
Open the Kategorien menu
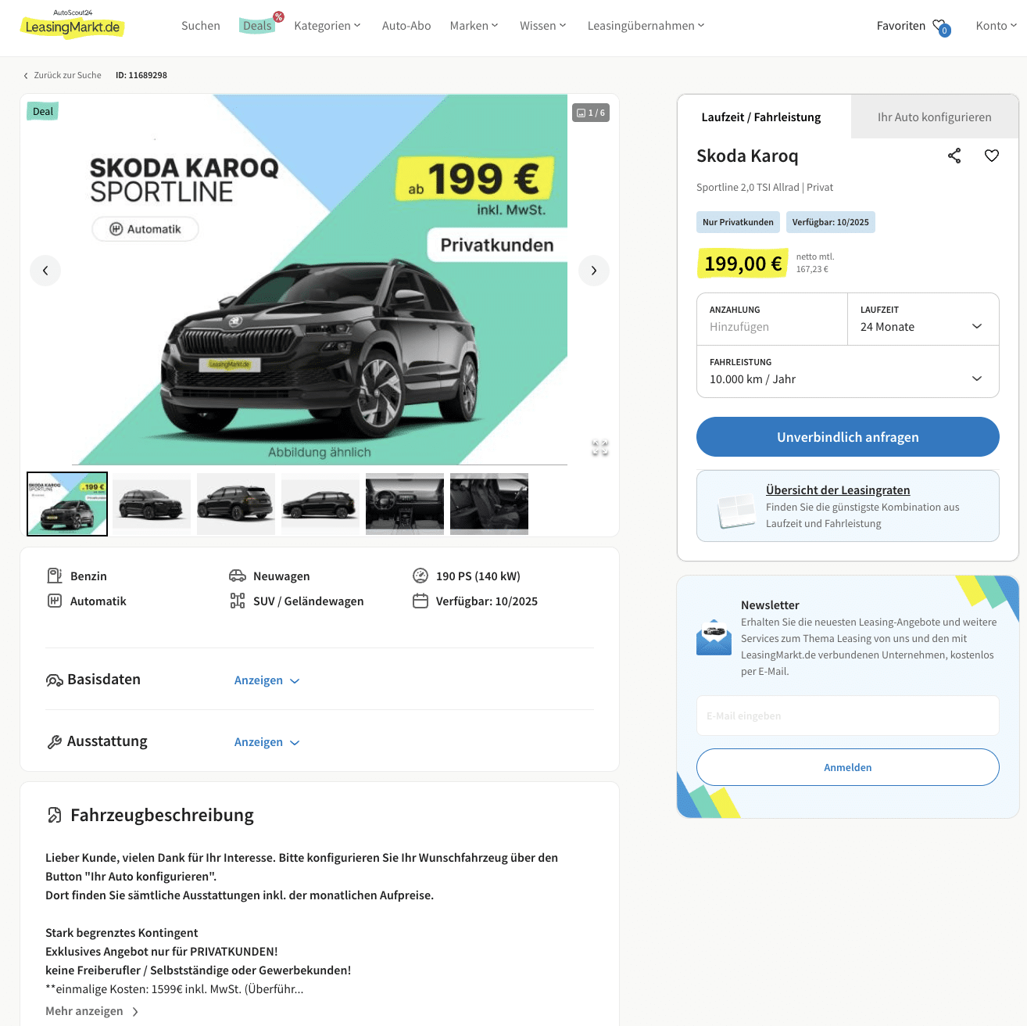pos(327,26)
